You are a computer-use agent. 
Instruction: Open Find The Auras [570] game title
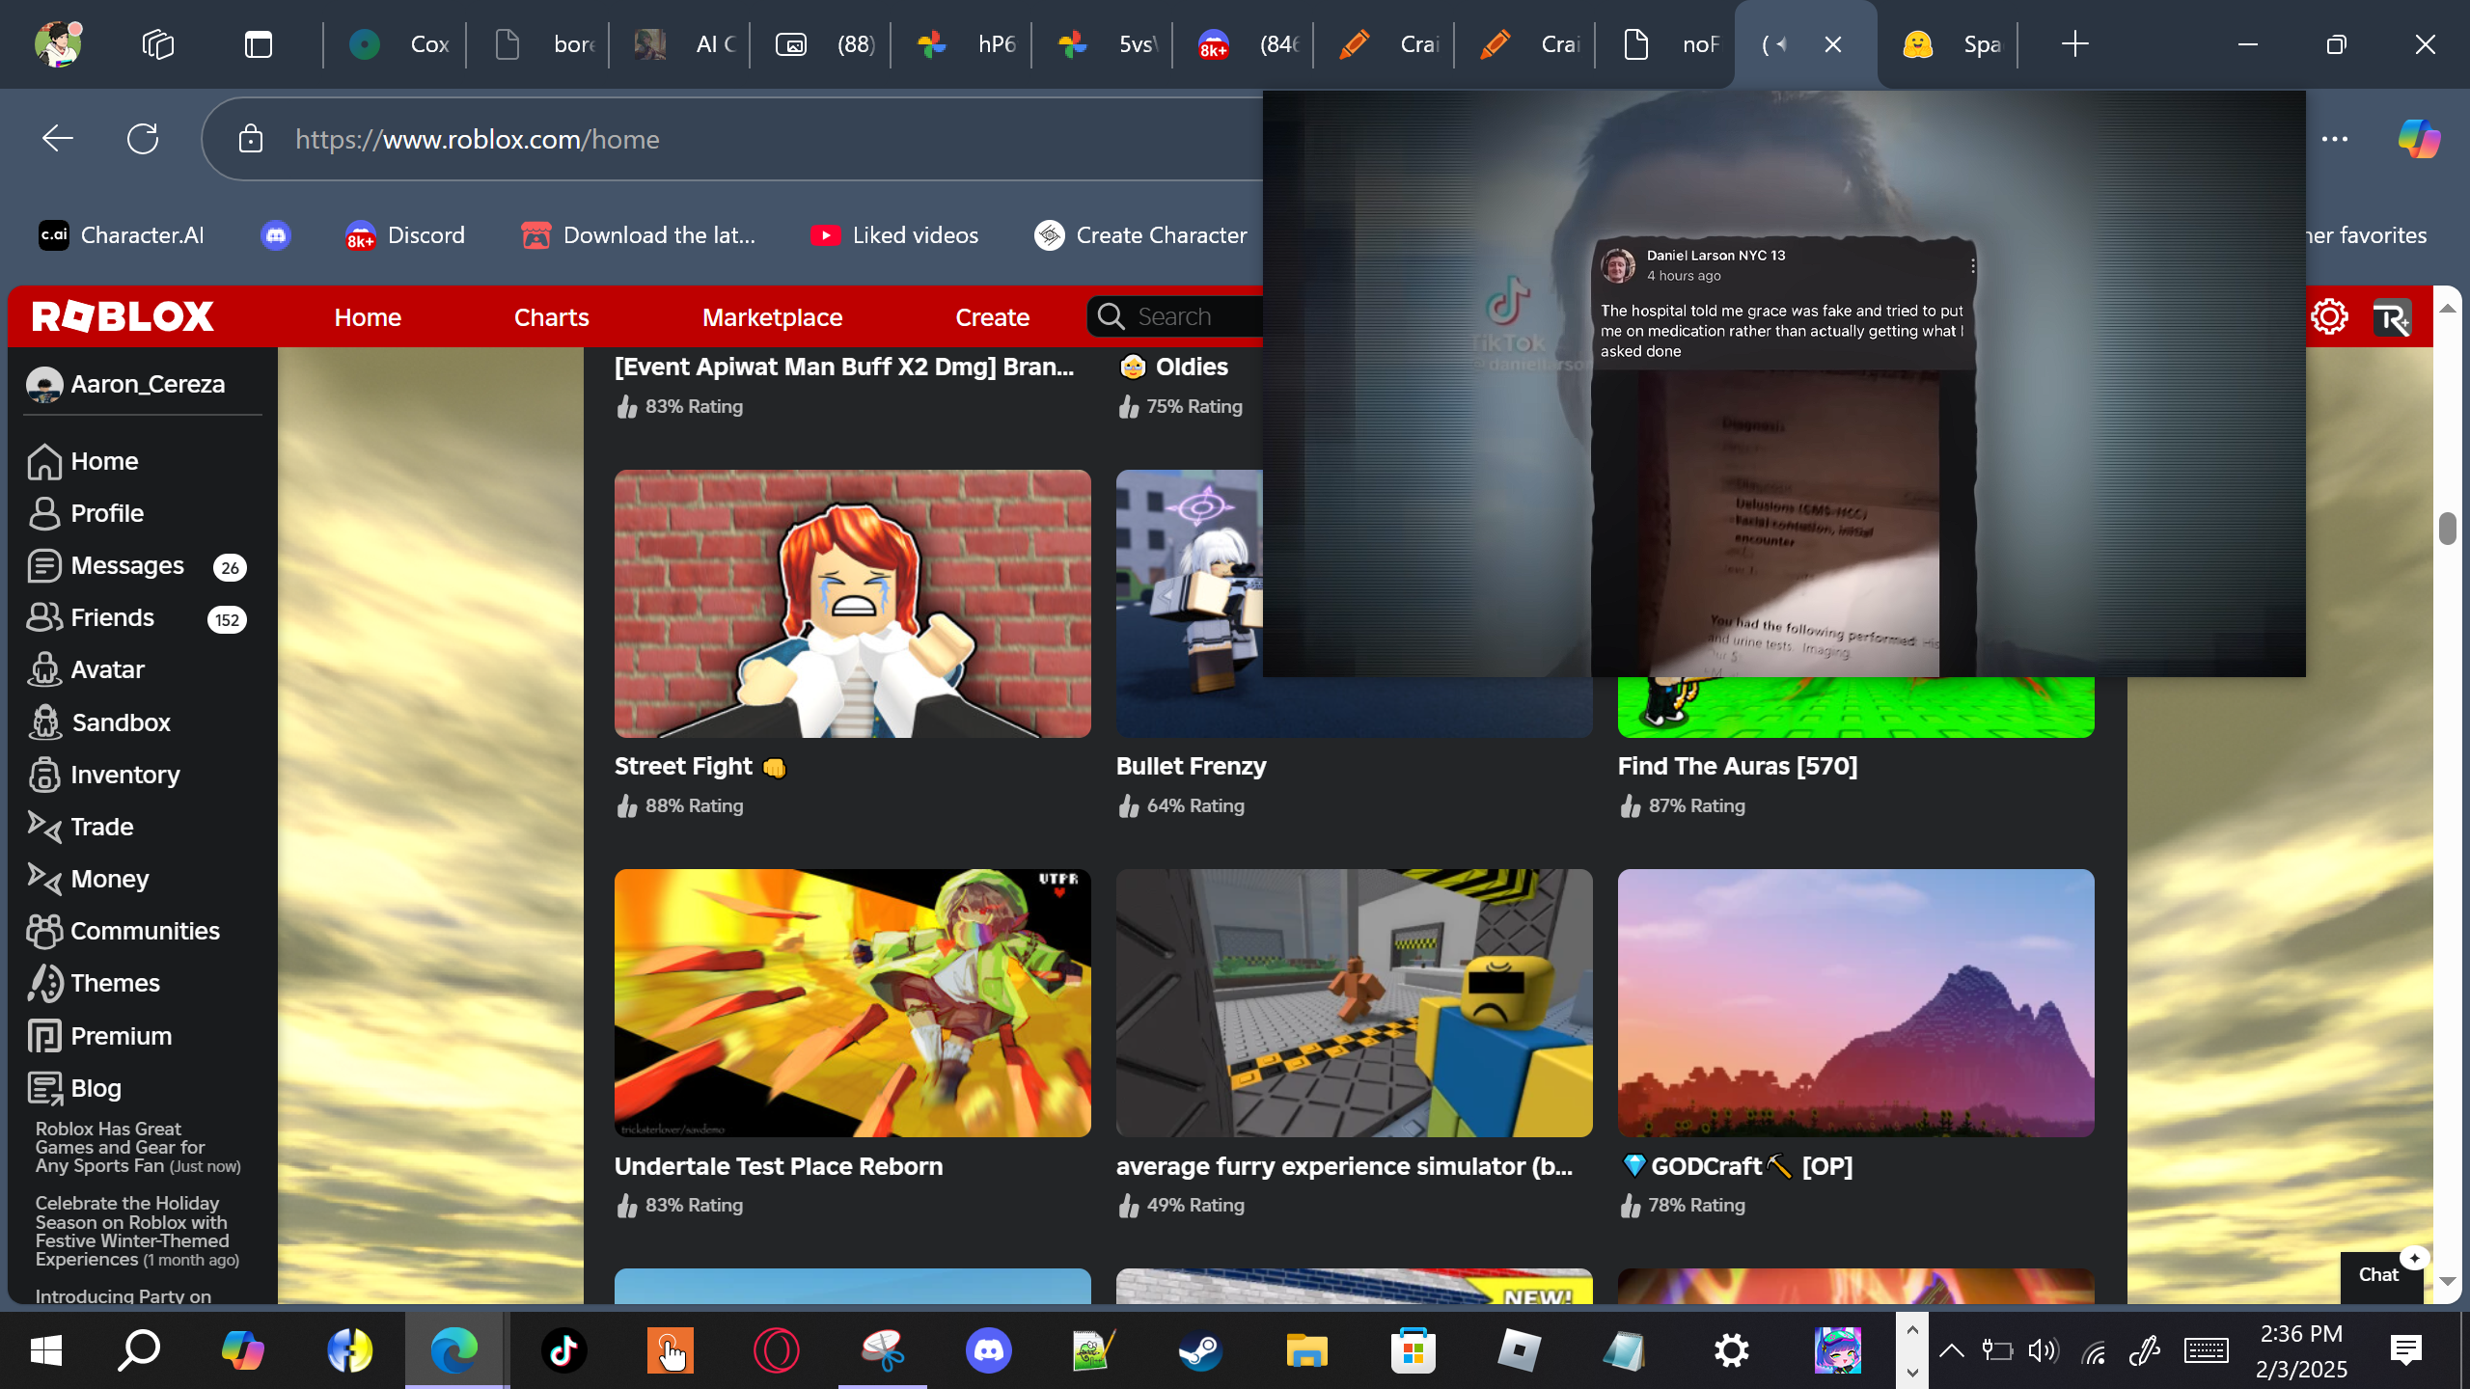pyautogui.click(x=1738, y=766)
